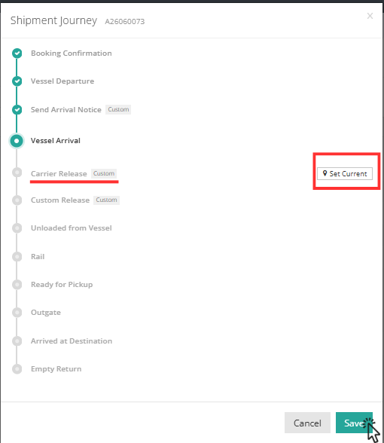Close the Shipment Journey dialog with X
384x443 pixels.
tap(370, 16)
